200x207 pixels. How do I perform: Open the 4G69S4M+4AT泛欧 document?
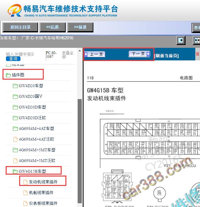pos(36,139)
